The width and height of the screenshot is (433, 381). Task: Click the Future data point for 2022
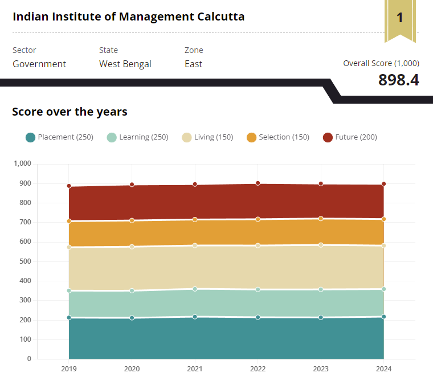tap(258, 183)
